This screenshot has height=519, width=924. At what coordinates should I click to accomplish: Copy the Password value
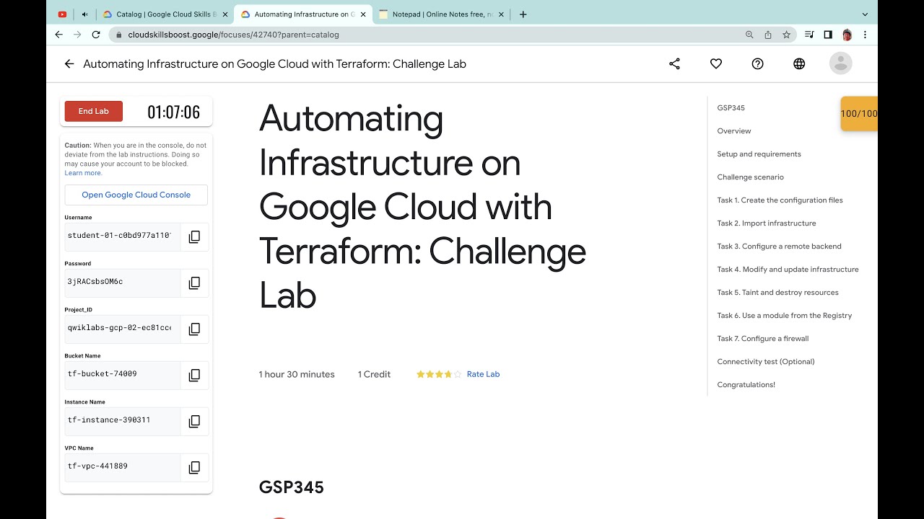194,283
